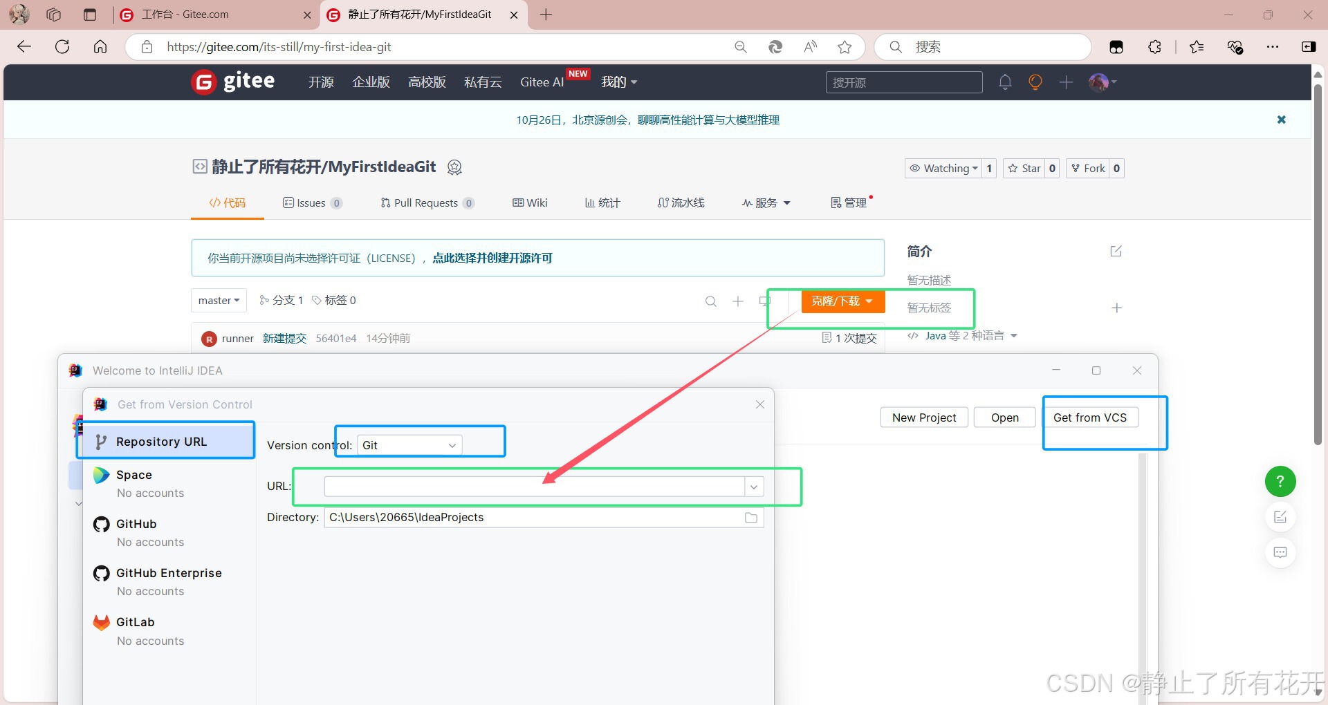This screenshot has height=705, width=1328.
Task: Open the 管理 tab
Action: [x=849, y=203]
